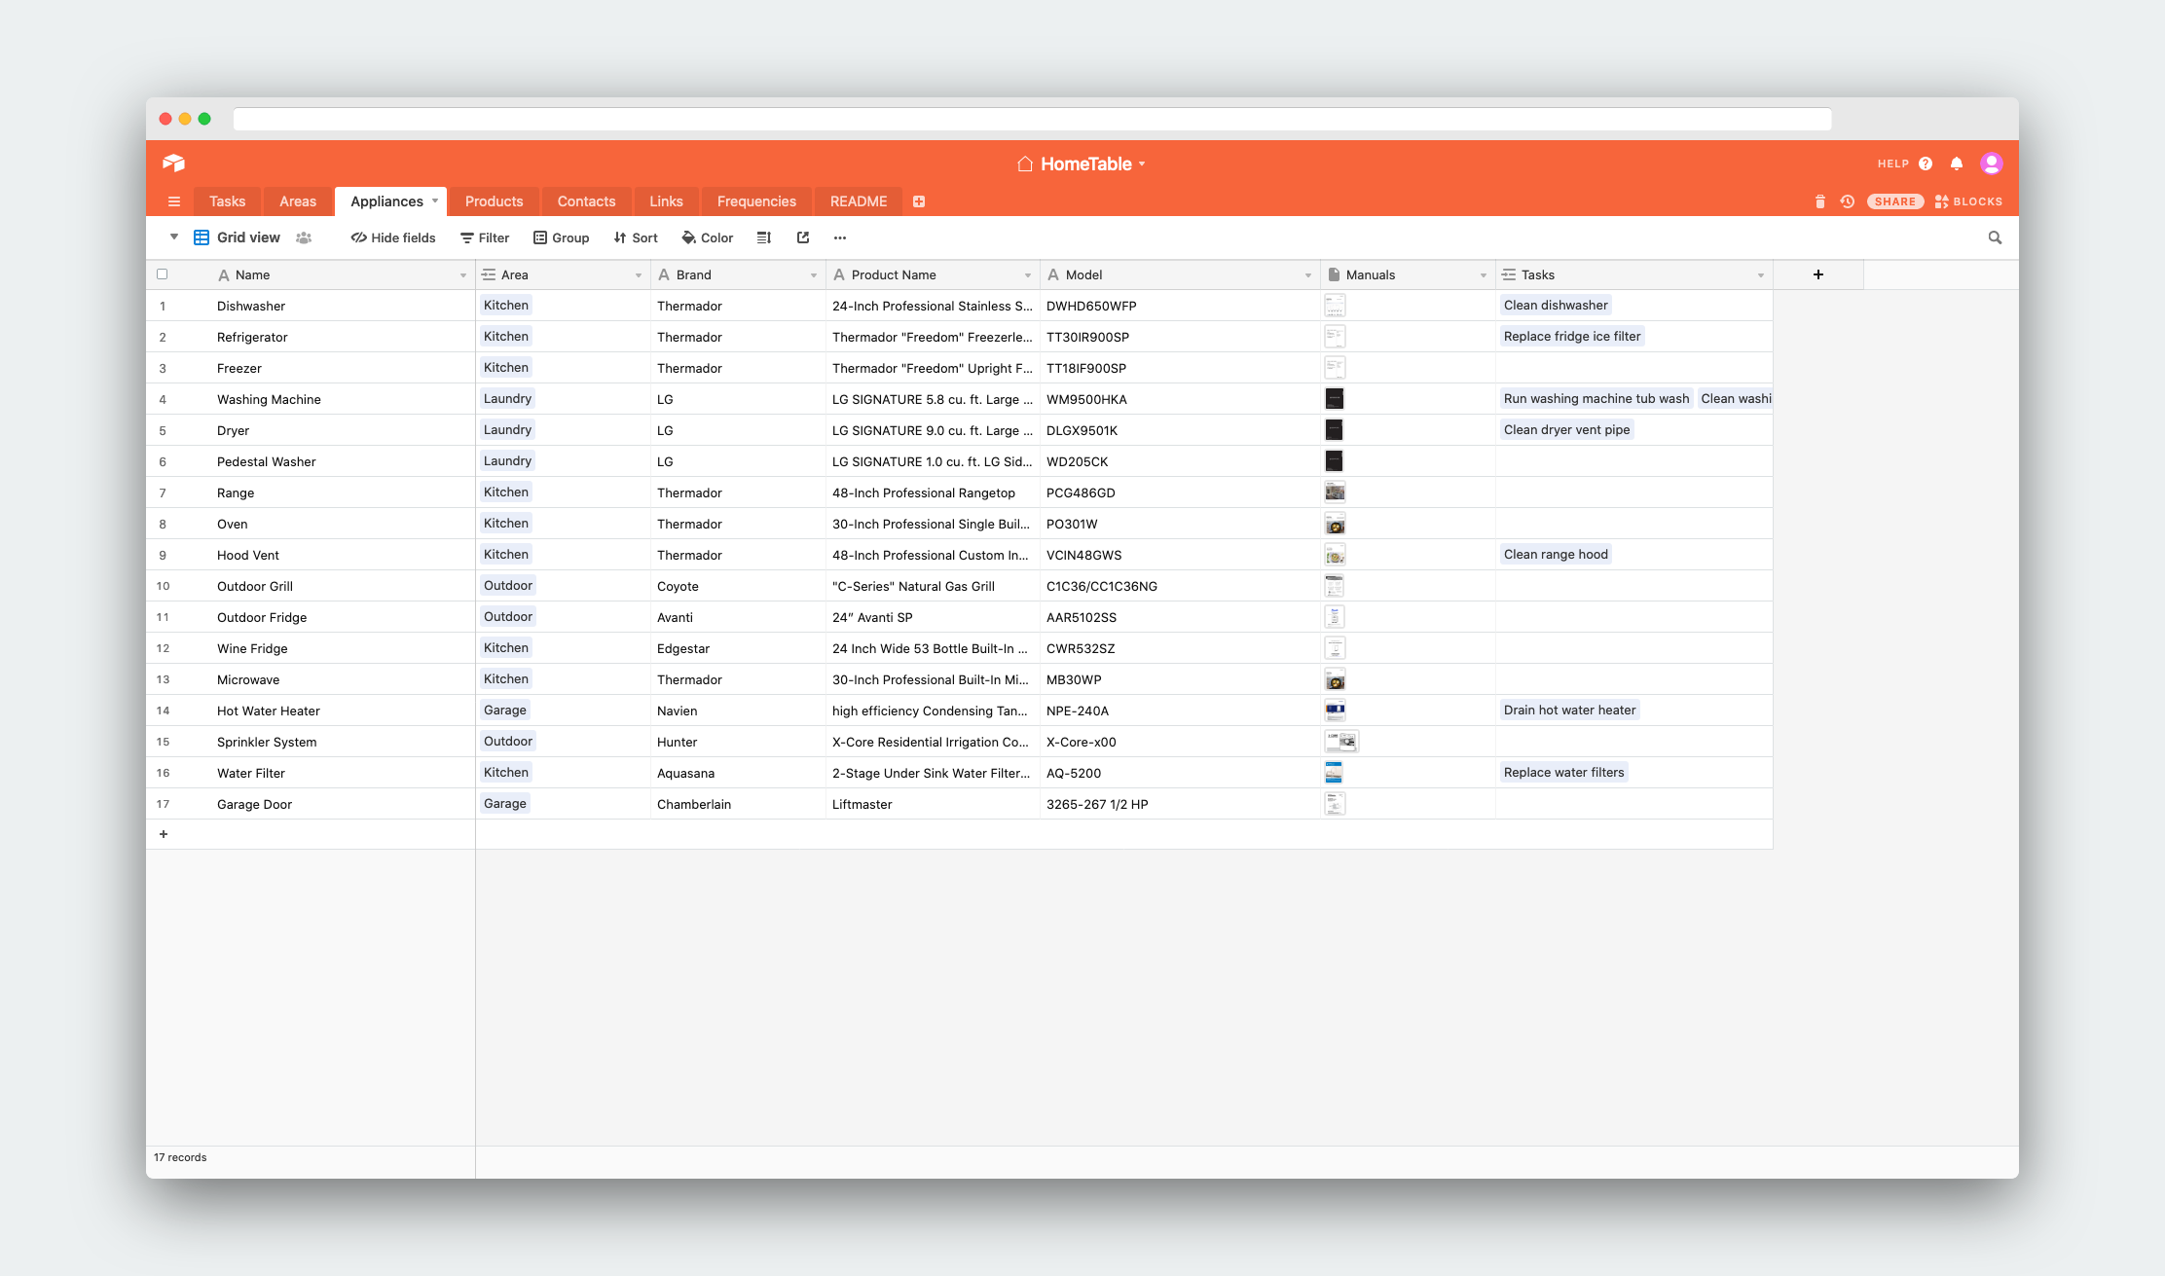Image resolution: width=2165 pixels, height=1276 pixels.
Task: Switch to the README tab
Action: pyautogui.click(x=859, y=201)
